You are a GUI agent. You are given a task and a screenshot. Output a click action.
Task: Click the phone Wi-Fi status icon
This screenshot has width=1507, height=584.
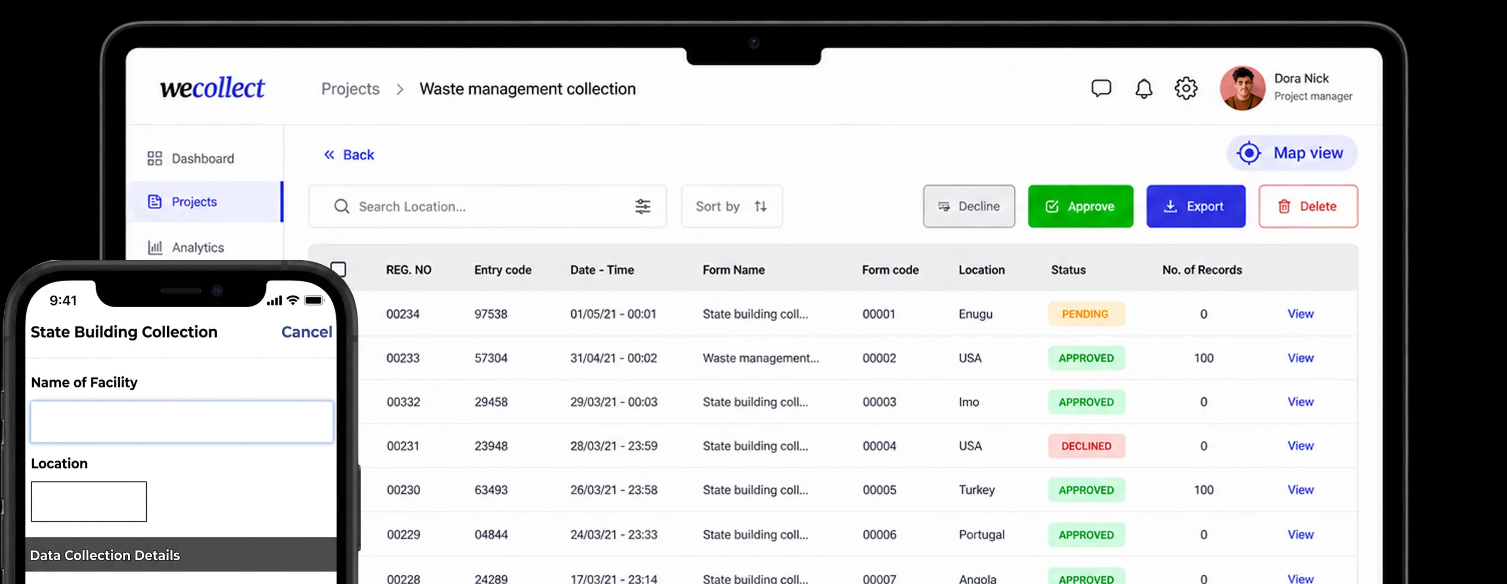[293, 300]
